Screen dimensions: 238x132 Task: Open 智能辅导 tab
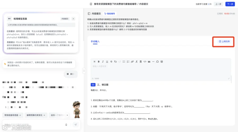click(109, 14)
